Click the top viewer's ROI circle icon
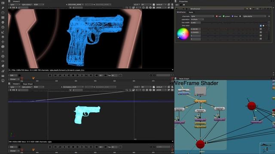Image resolution: width=275 pixels, height=154 pixels. (x=144, y=8)
